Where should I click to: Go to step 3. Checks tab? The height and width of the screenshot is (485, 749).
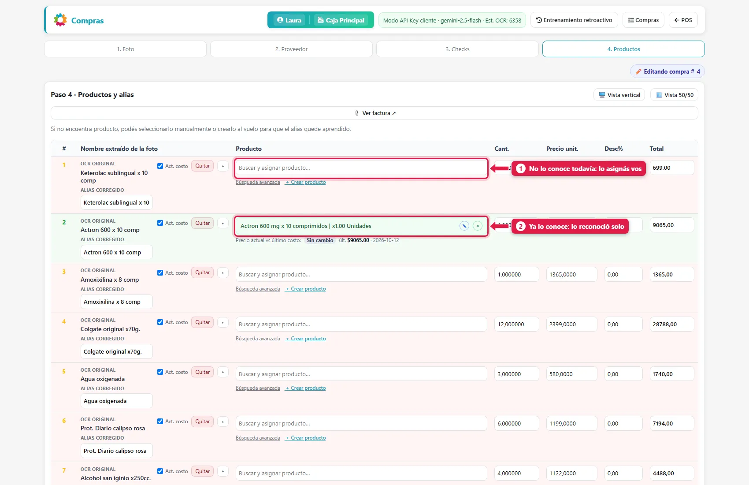click(457, 49)
